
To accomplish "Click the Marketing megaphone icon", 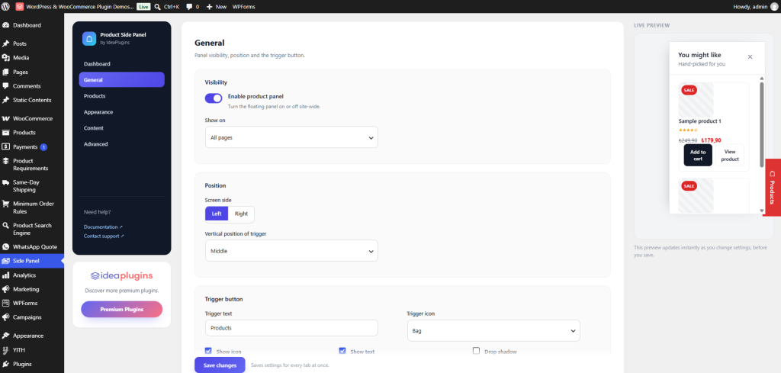I will (x=6, y=289).
